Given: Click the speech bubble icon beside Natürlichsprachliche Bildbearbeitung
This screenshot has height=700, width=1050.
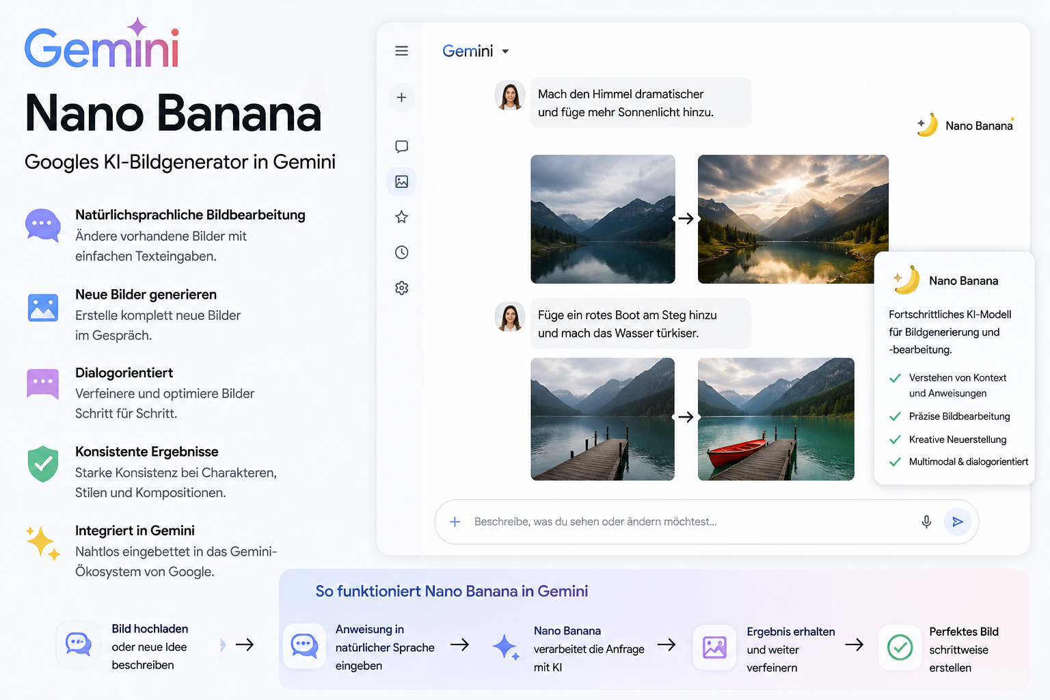Looking at the screenshot, I should click(x=43, y=225).
